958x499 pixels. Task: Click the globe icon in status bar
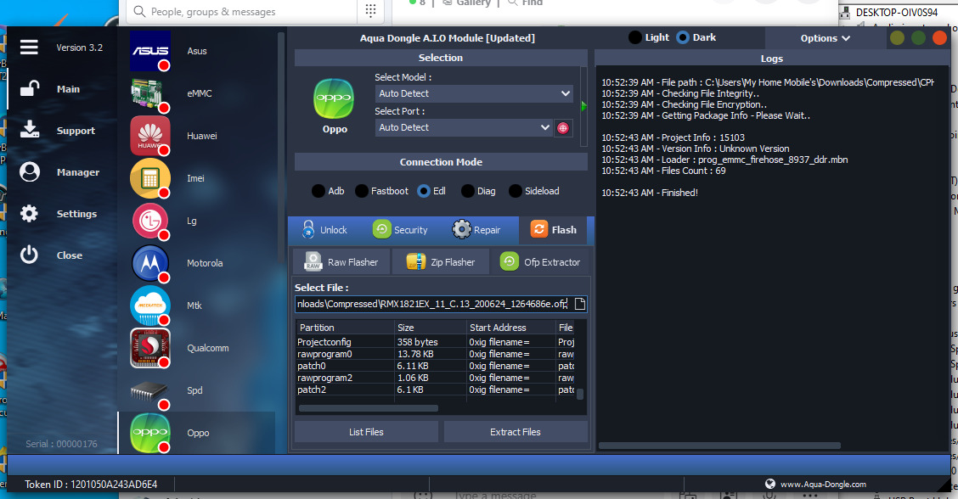click(x=769, y=484)
